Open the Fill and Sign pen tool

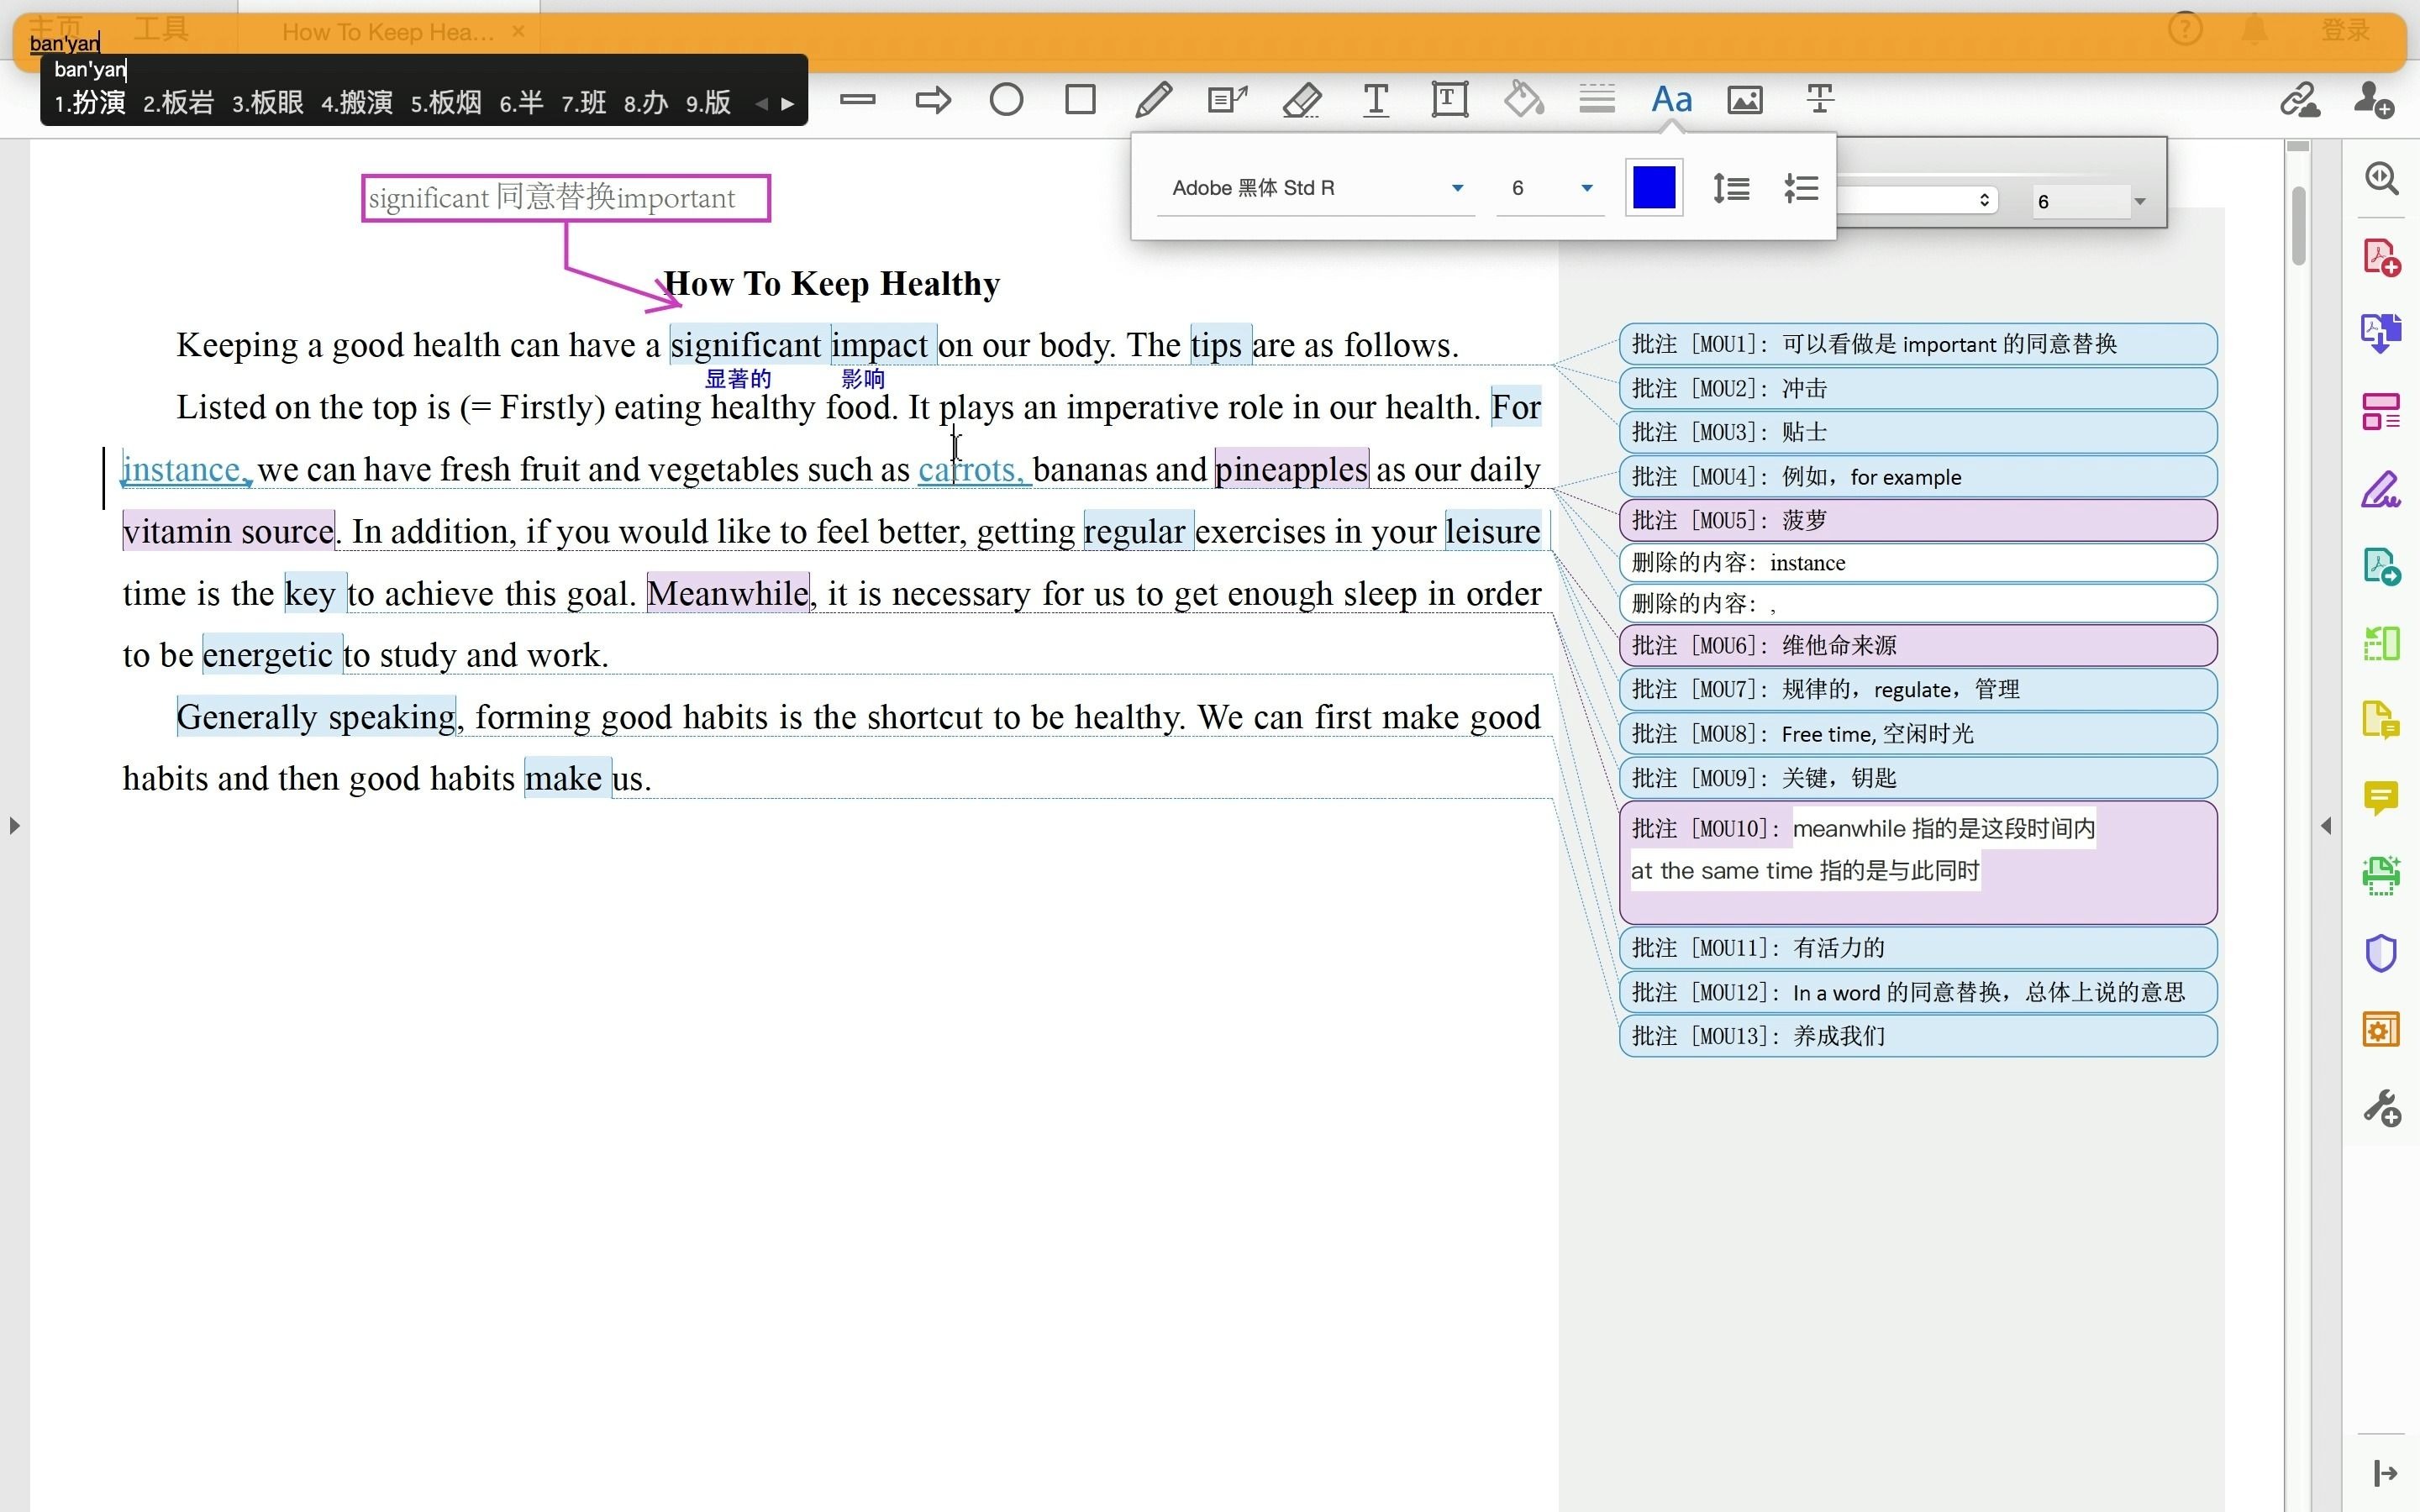pos(2381,489)
